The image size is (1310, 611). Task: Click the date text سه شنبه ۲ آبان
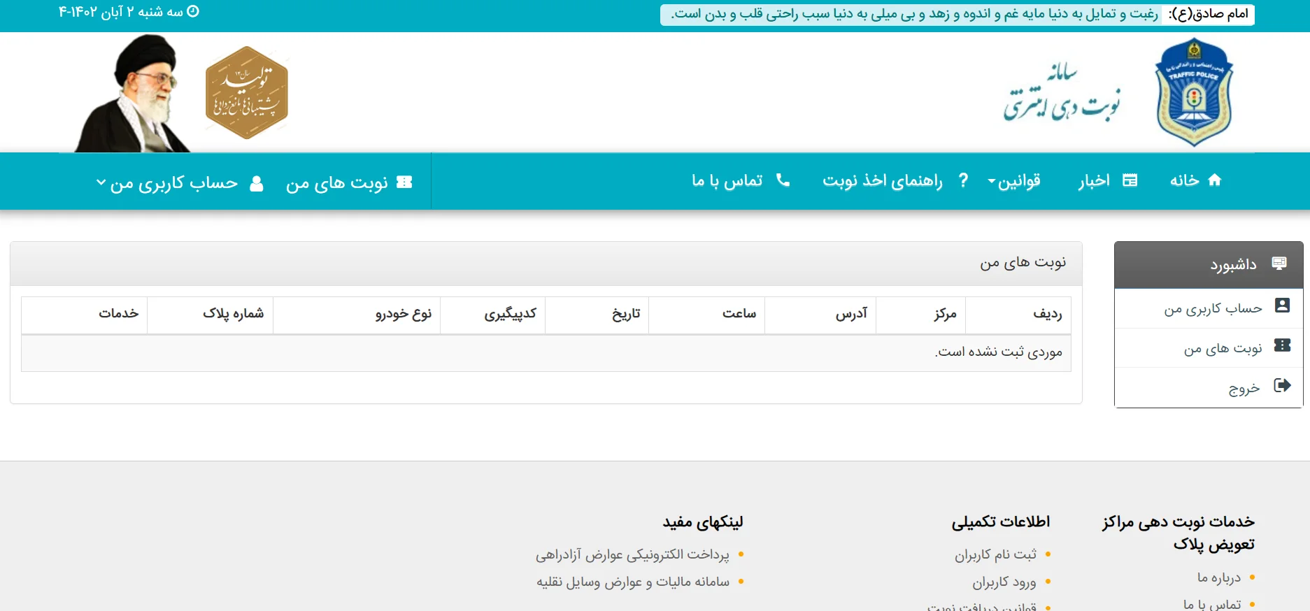tap(120, 12)
